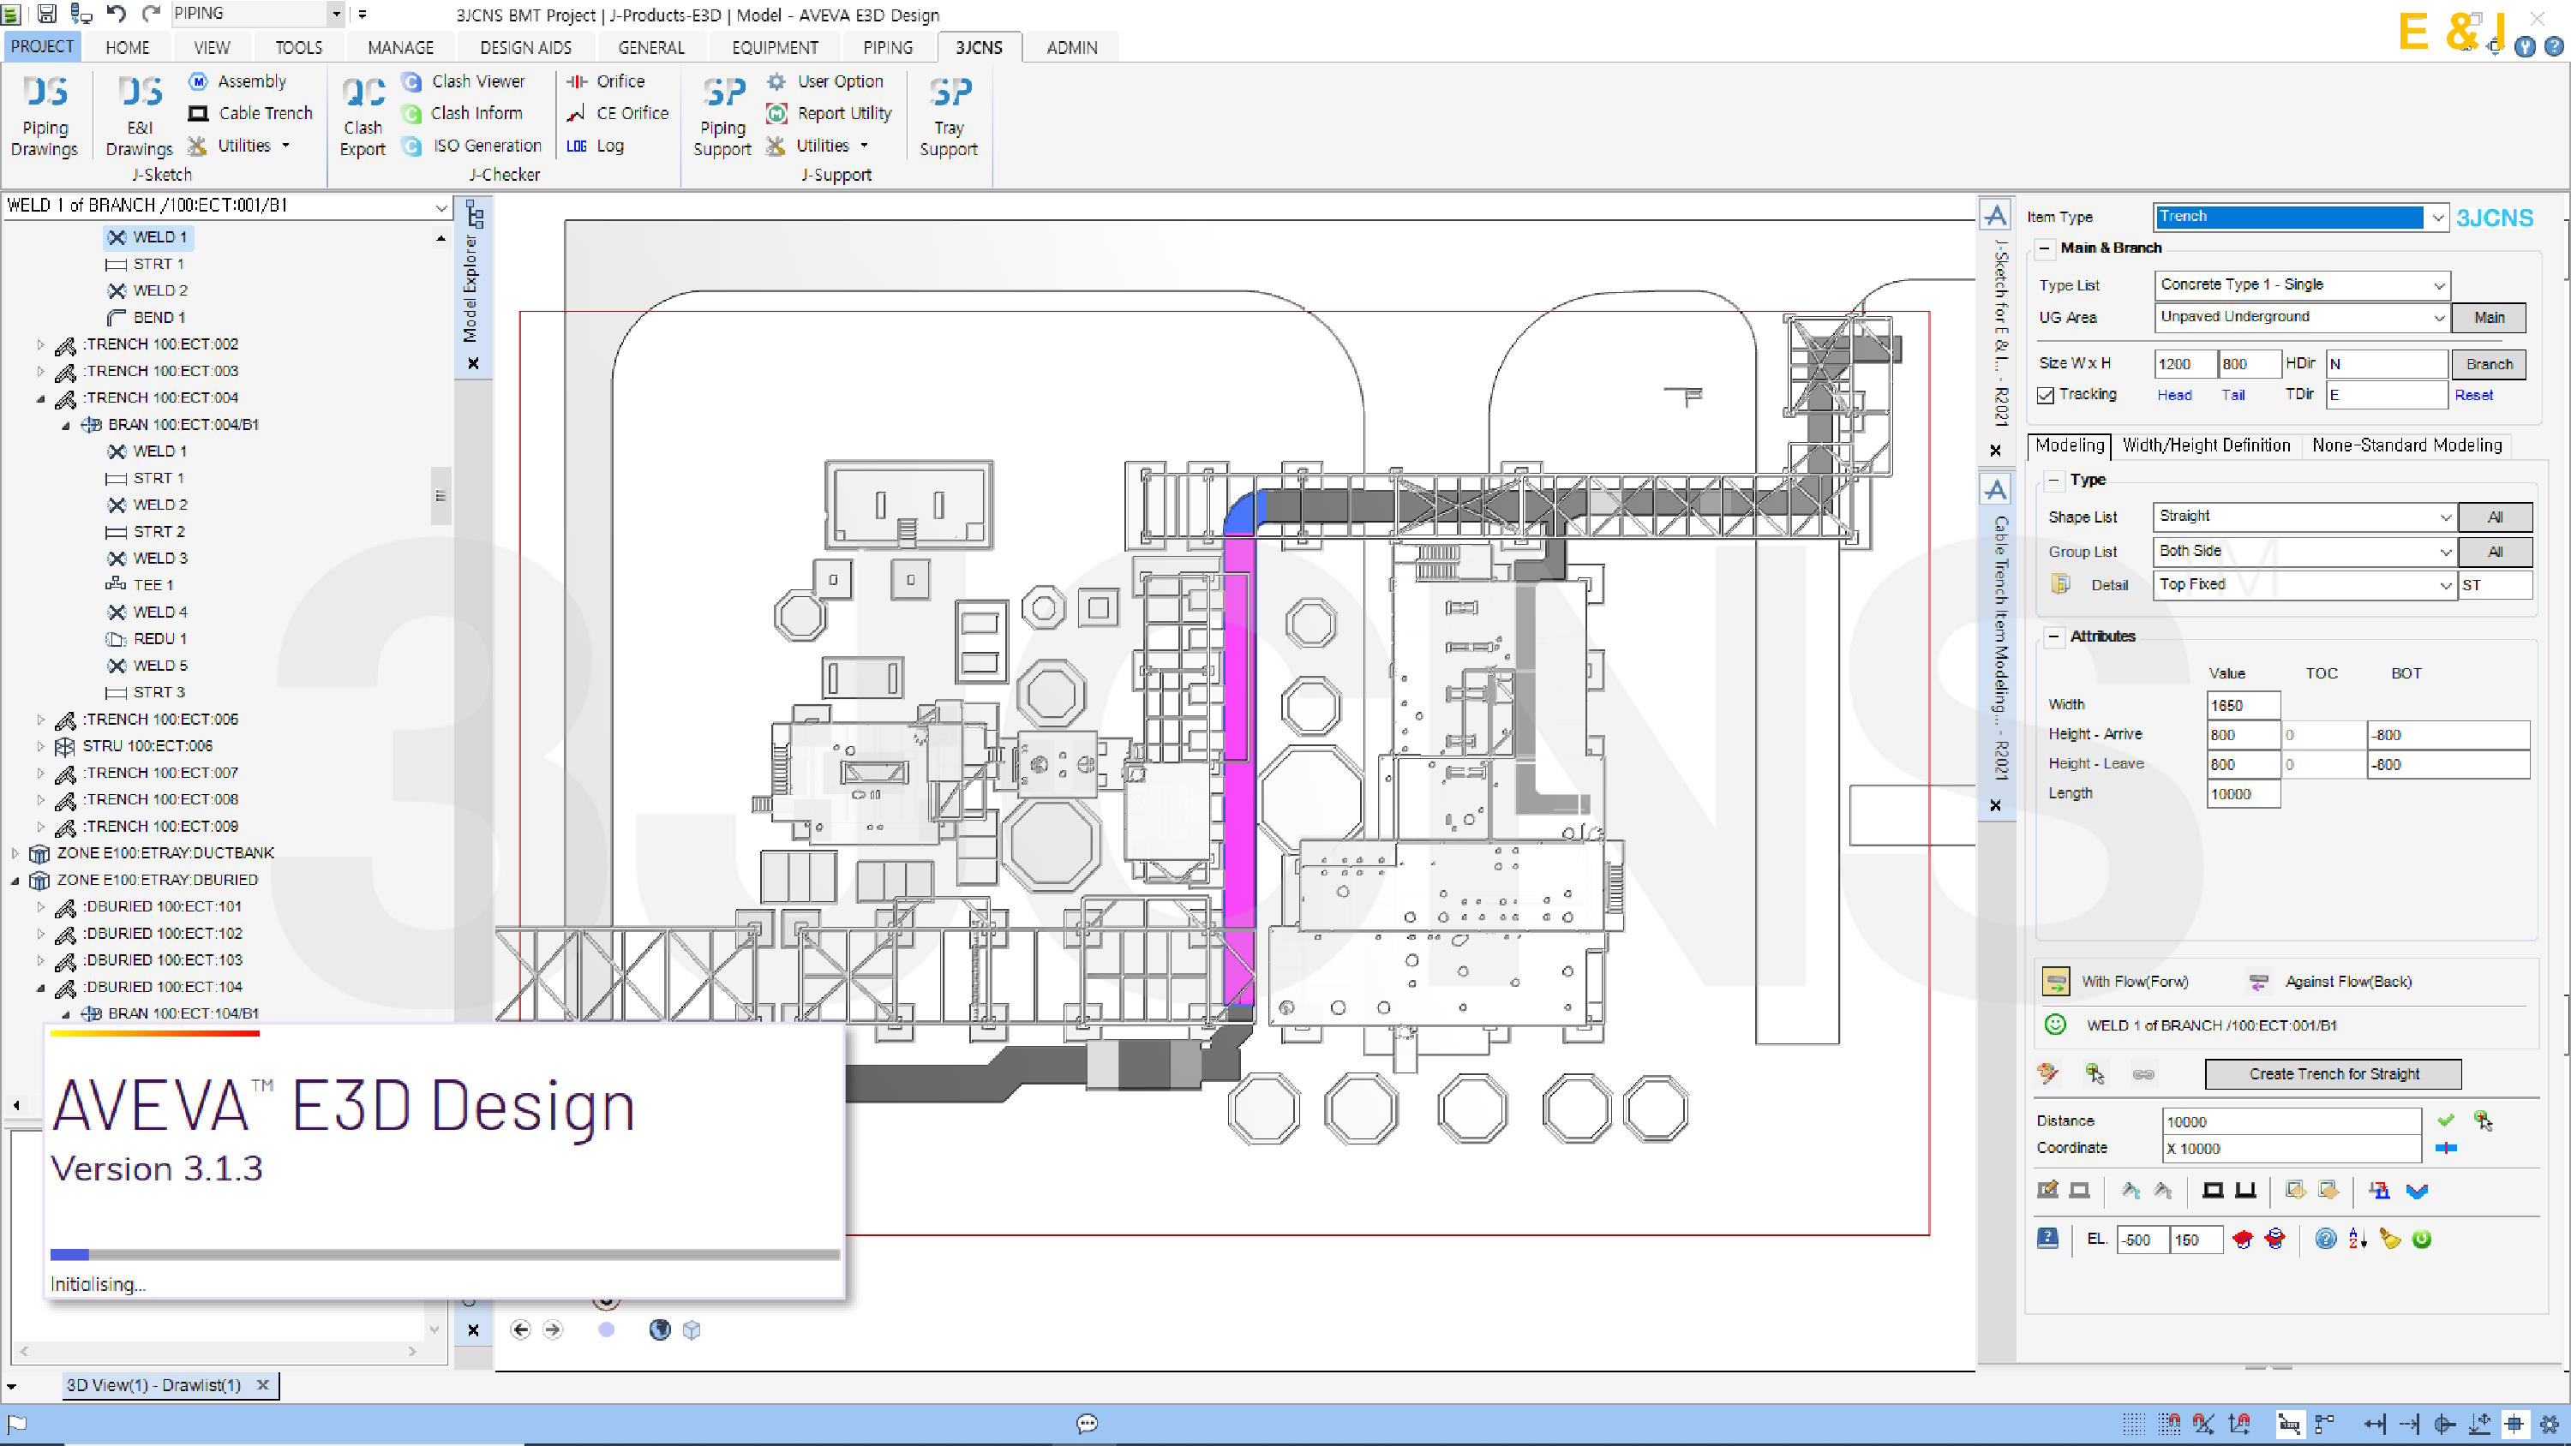This screenshot has width=2571, height=1446.
Task: Toggle the Tracking checkbox
Action: coord(2045,395)
